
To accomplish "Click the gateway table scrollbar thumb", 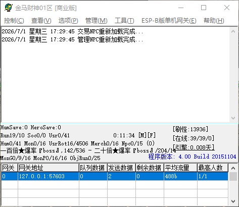I will [233, 176].
